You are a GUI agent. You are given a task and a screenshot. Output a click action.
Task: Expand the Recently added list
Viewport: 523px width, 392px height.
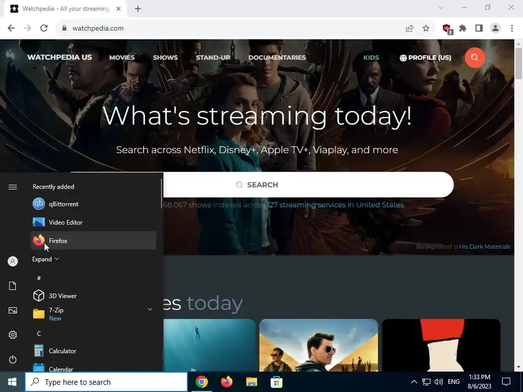pyautogui.click(x=45, y=259)
